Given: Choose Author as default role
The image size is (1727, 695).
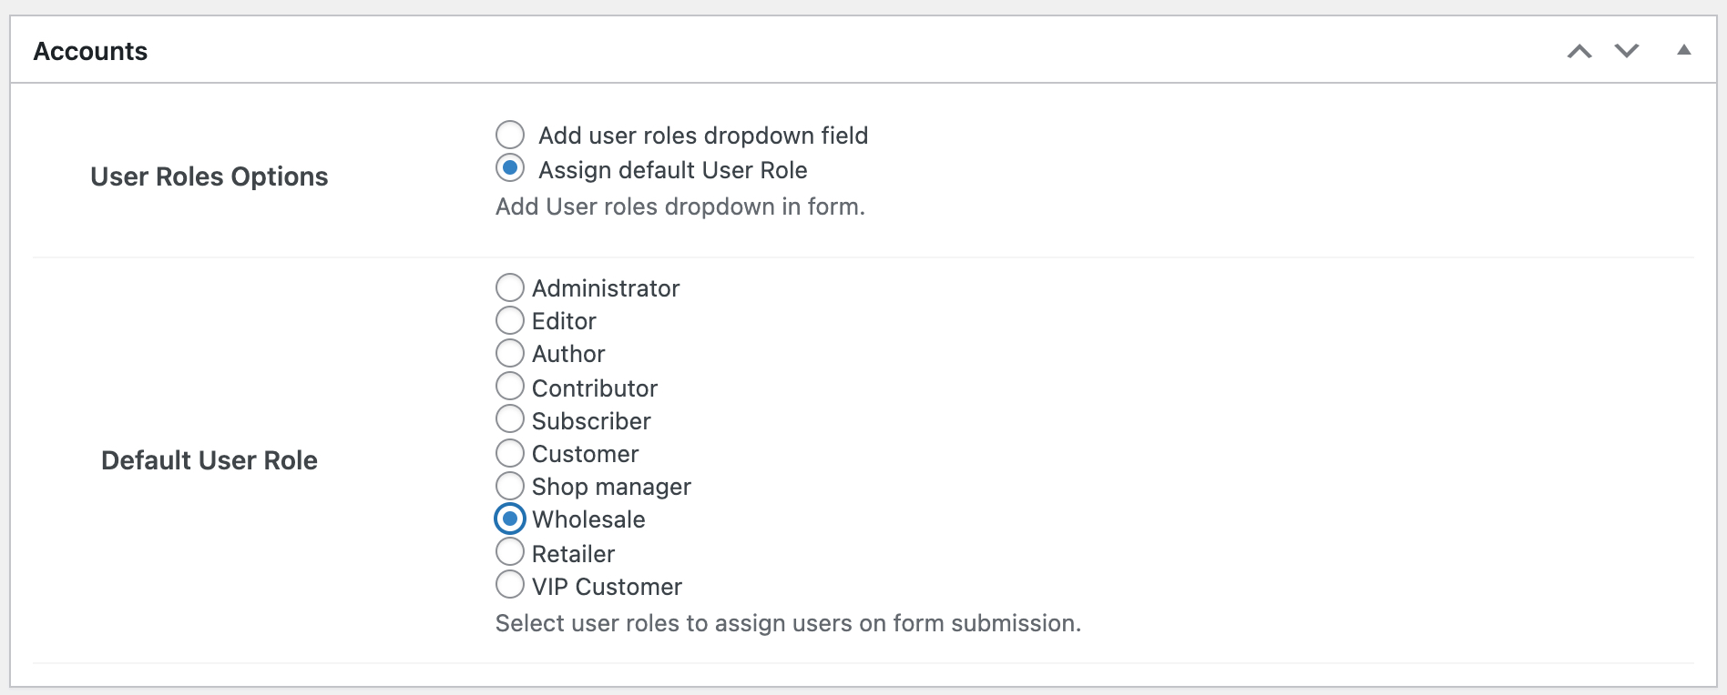Looking at the screenshot, I should pos(510,353).
